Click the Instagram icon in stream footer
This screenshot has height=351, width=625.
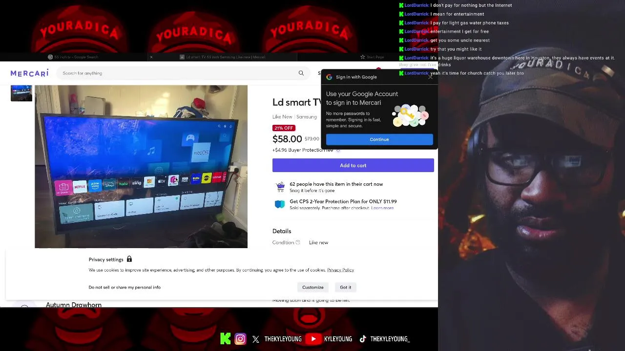[x=240, y=339]
